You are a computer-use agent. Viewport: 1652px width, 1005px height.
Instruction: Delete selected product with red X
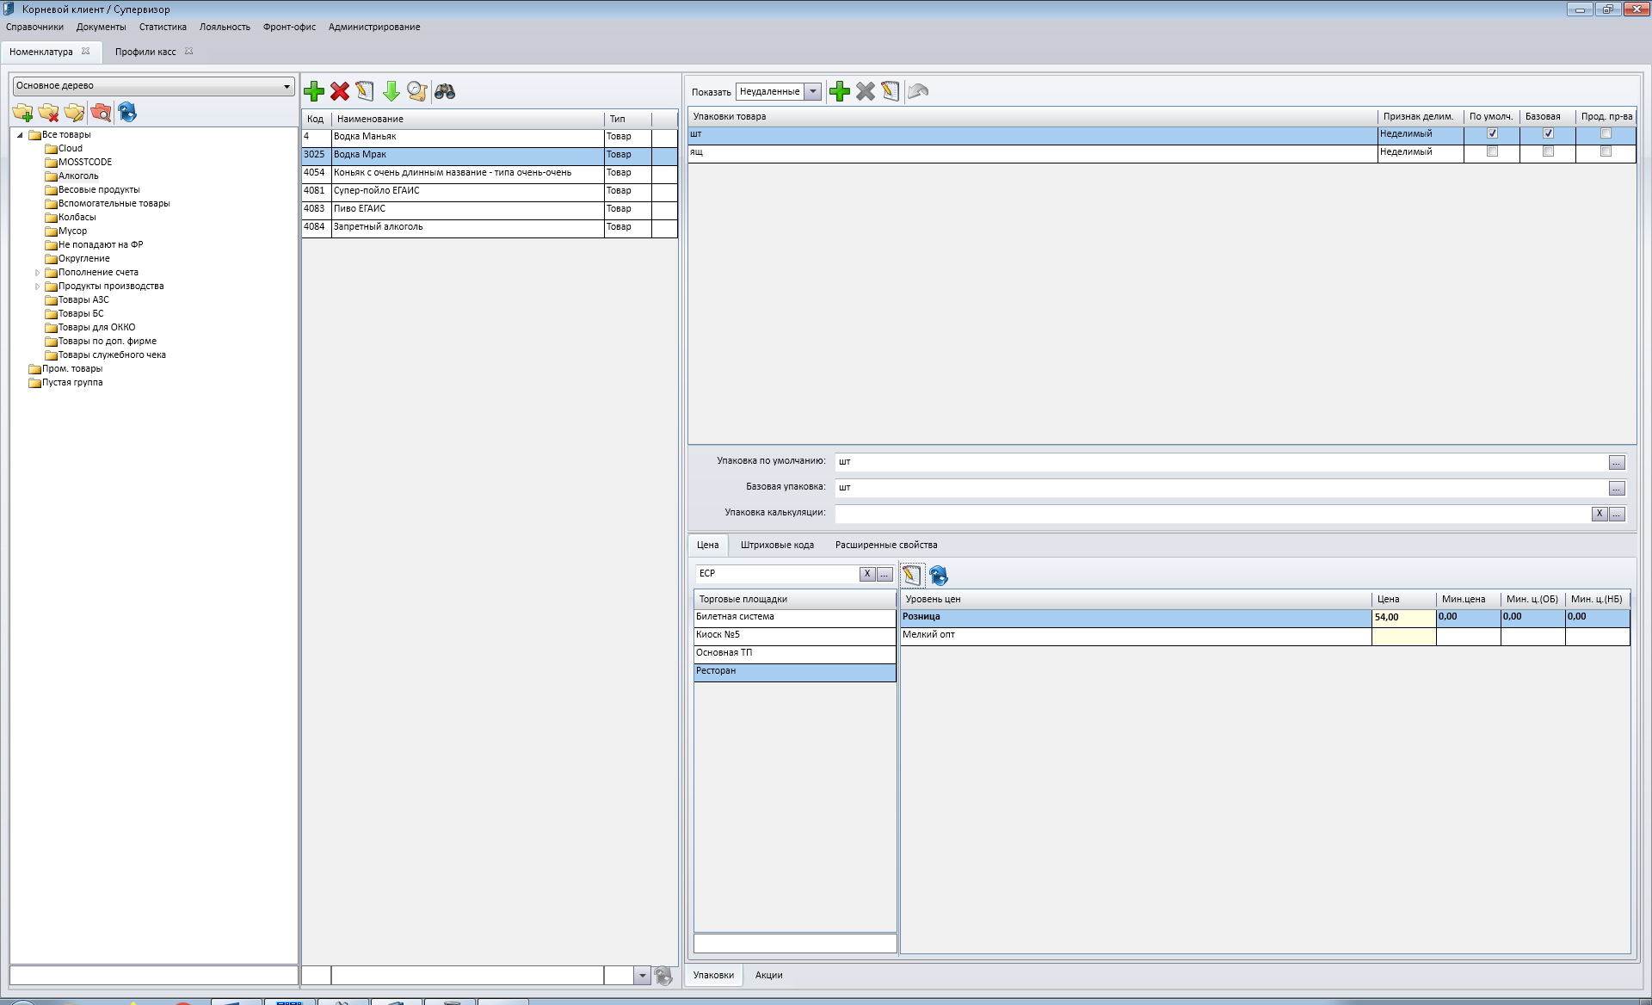tap(340, 91)
